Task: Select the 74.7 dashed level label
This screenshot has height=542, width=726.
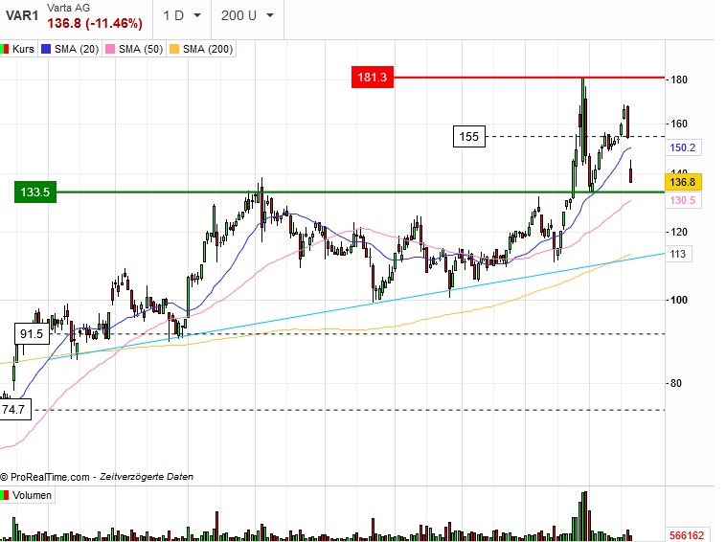Action: (14, 410)
